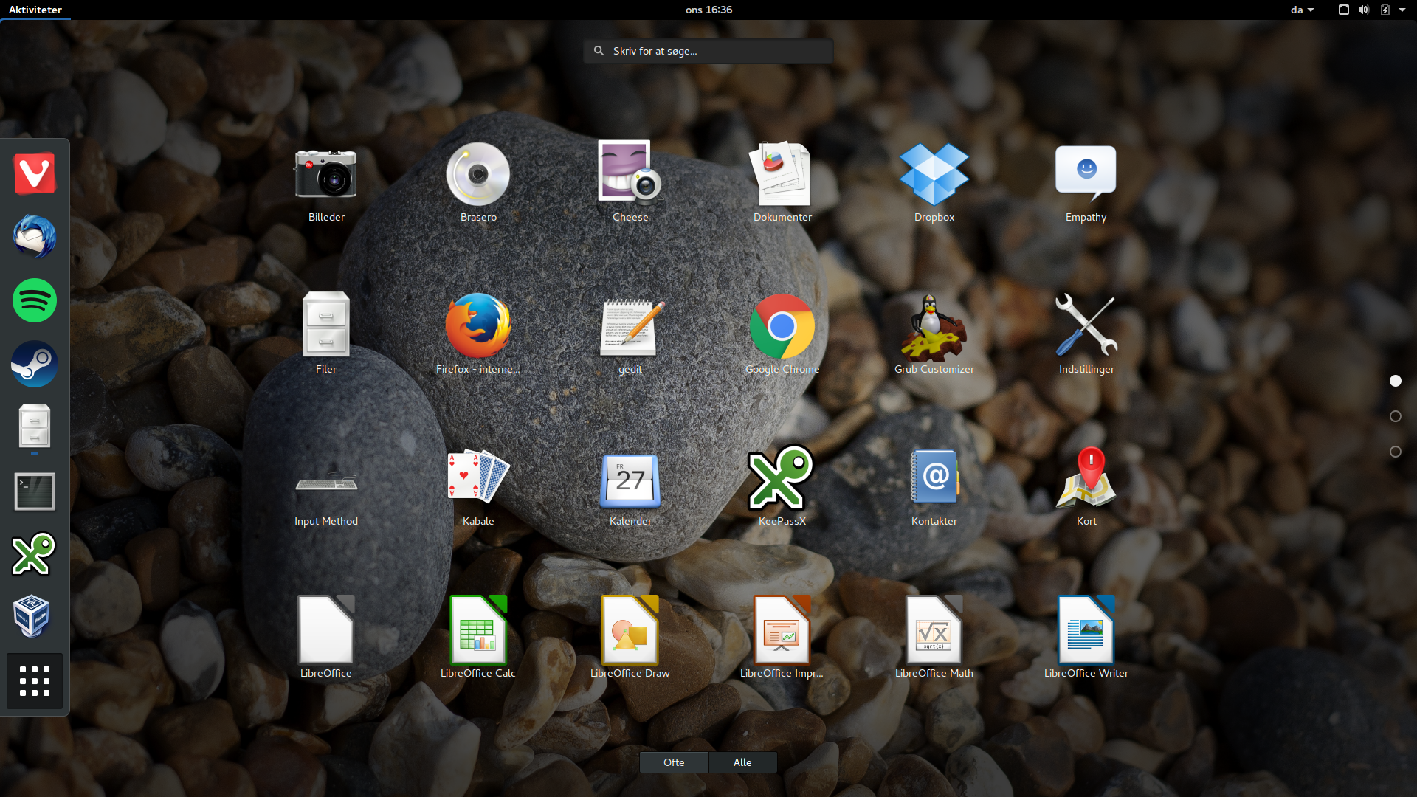Screen dimensions: 1417x797
Task: Open Indstillinger settings
Action: point(1086,334)
